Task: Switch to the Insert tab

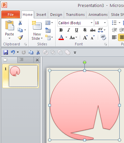Action: [x=41, y=15]
